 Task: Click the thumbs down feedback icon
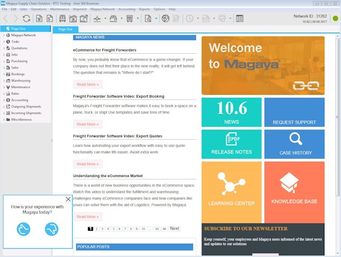pos(51,229)
